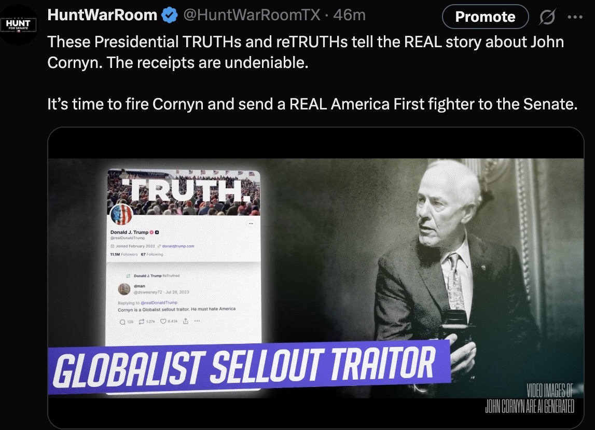Open the @HuntWarRoomTX handle link
Viewport: 595px width, 430px height.
[x=252, y=15]
